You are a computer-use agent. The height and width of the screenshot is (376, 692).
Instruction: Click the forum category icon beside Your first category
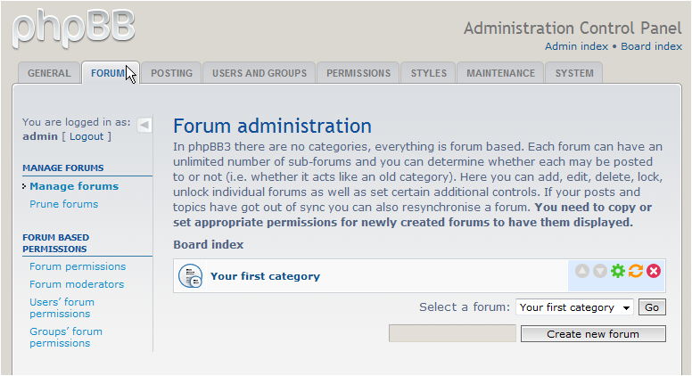pyautogui.click(x=190, y=276)
